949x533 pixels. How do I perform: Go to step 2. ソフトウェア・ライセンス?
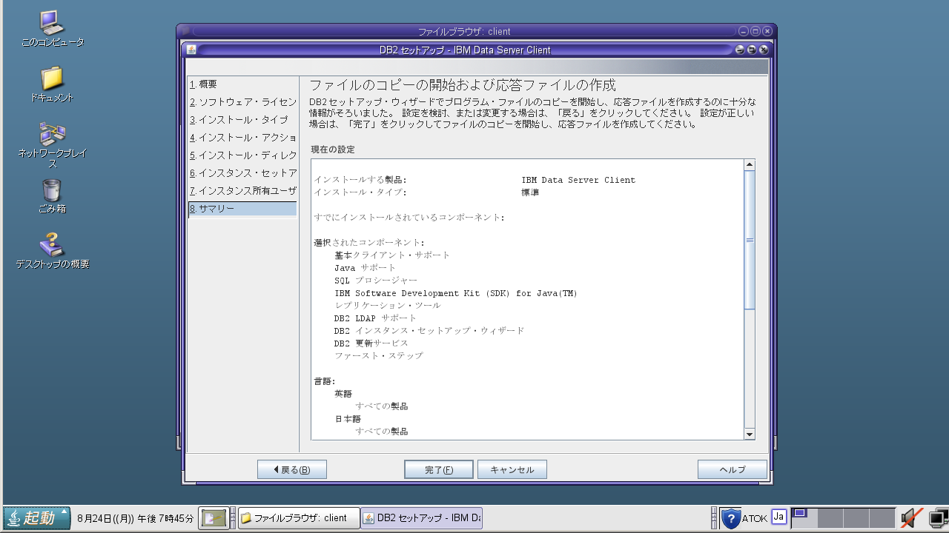pos(242,102)
